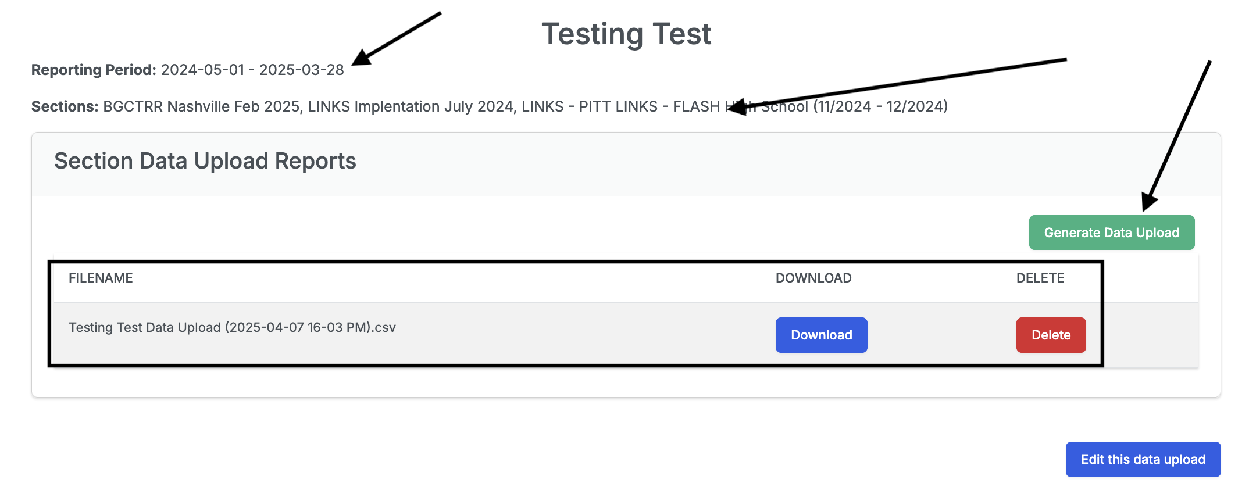1249x497 pixels.
Task: Click the arrowhead pointing at the reporting period
Action: [362, 57]
